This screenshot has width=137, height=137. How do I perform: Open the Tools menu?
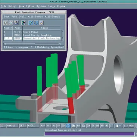pyautogui.click(x=52, y=6)
